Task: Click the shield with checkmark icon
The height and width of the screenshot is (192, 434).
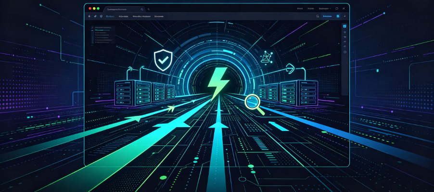Action: [x=163, y=60]
